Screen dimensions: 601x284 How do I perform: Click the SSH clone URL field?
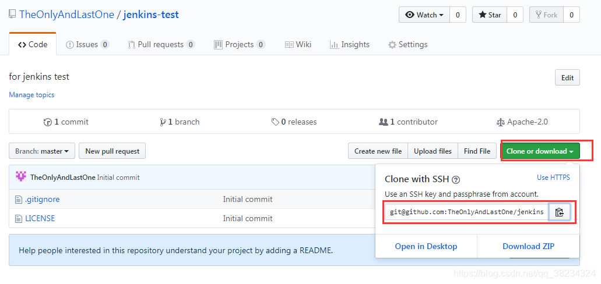(x=468, y=212)
